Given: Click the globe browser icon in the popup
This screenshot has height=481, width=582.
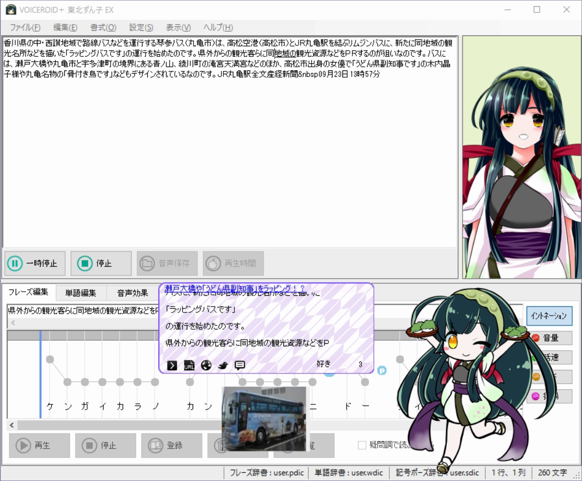Looking at the screenshot, I should [206, 365].
